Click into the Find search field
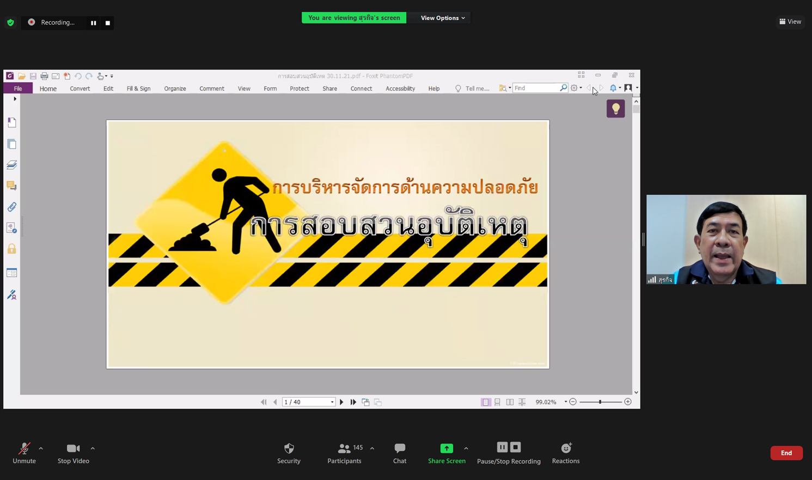Viewport: 812px width, 480px height. (x=536, y=88)
